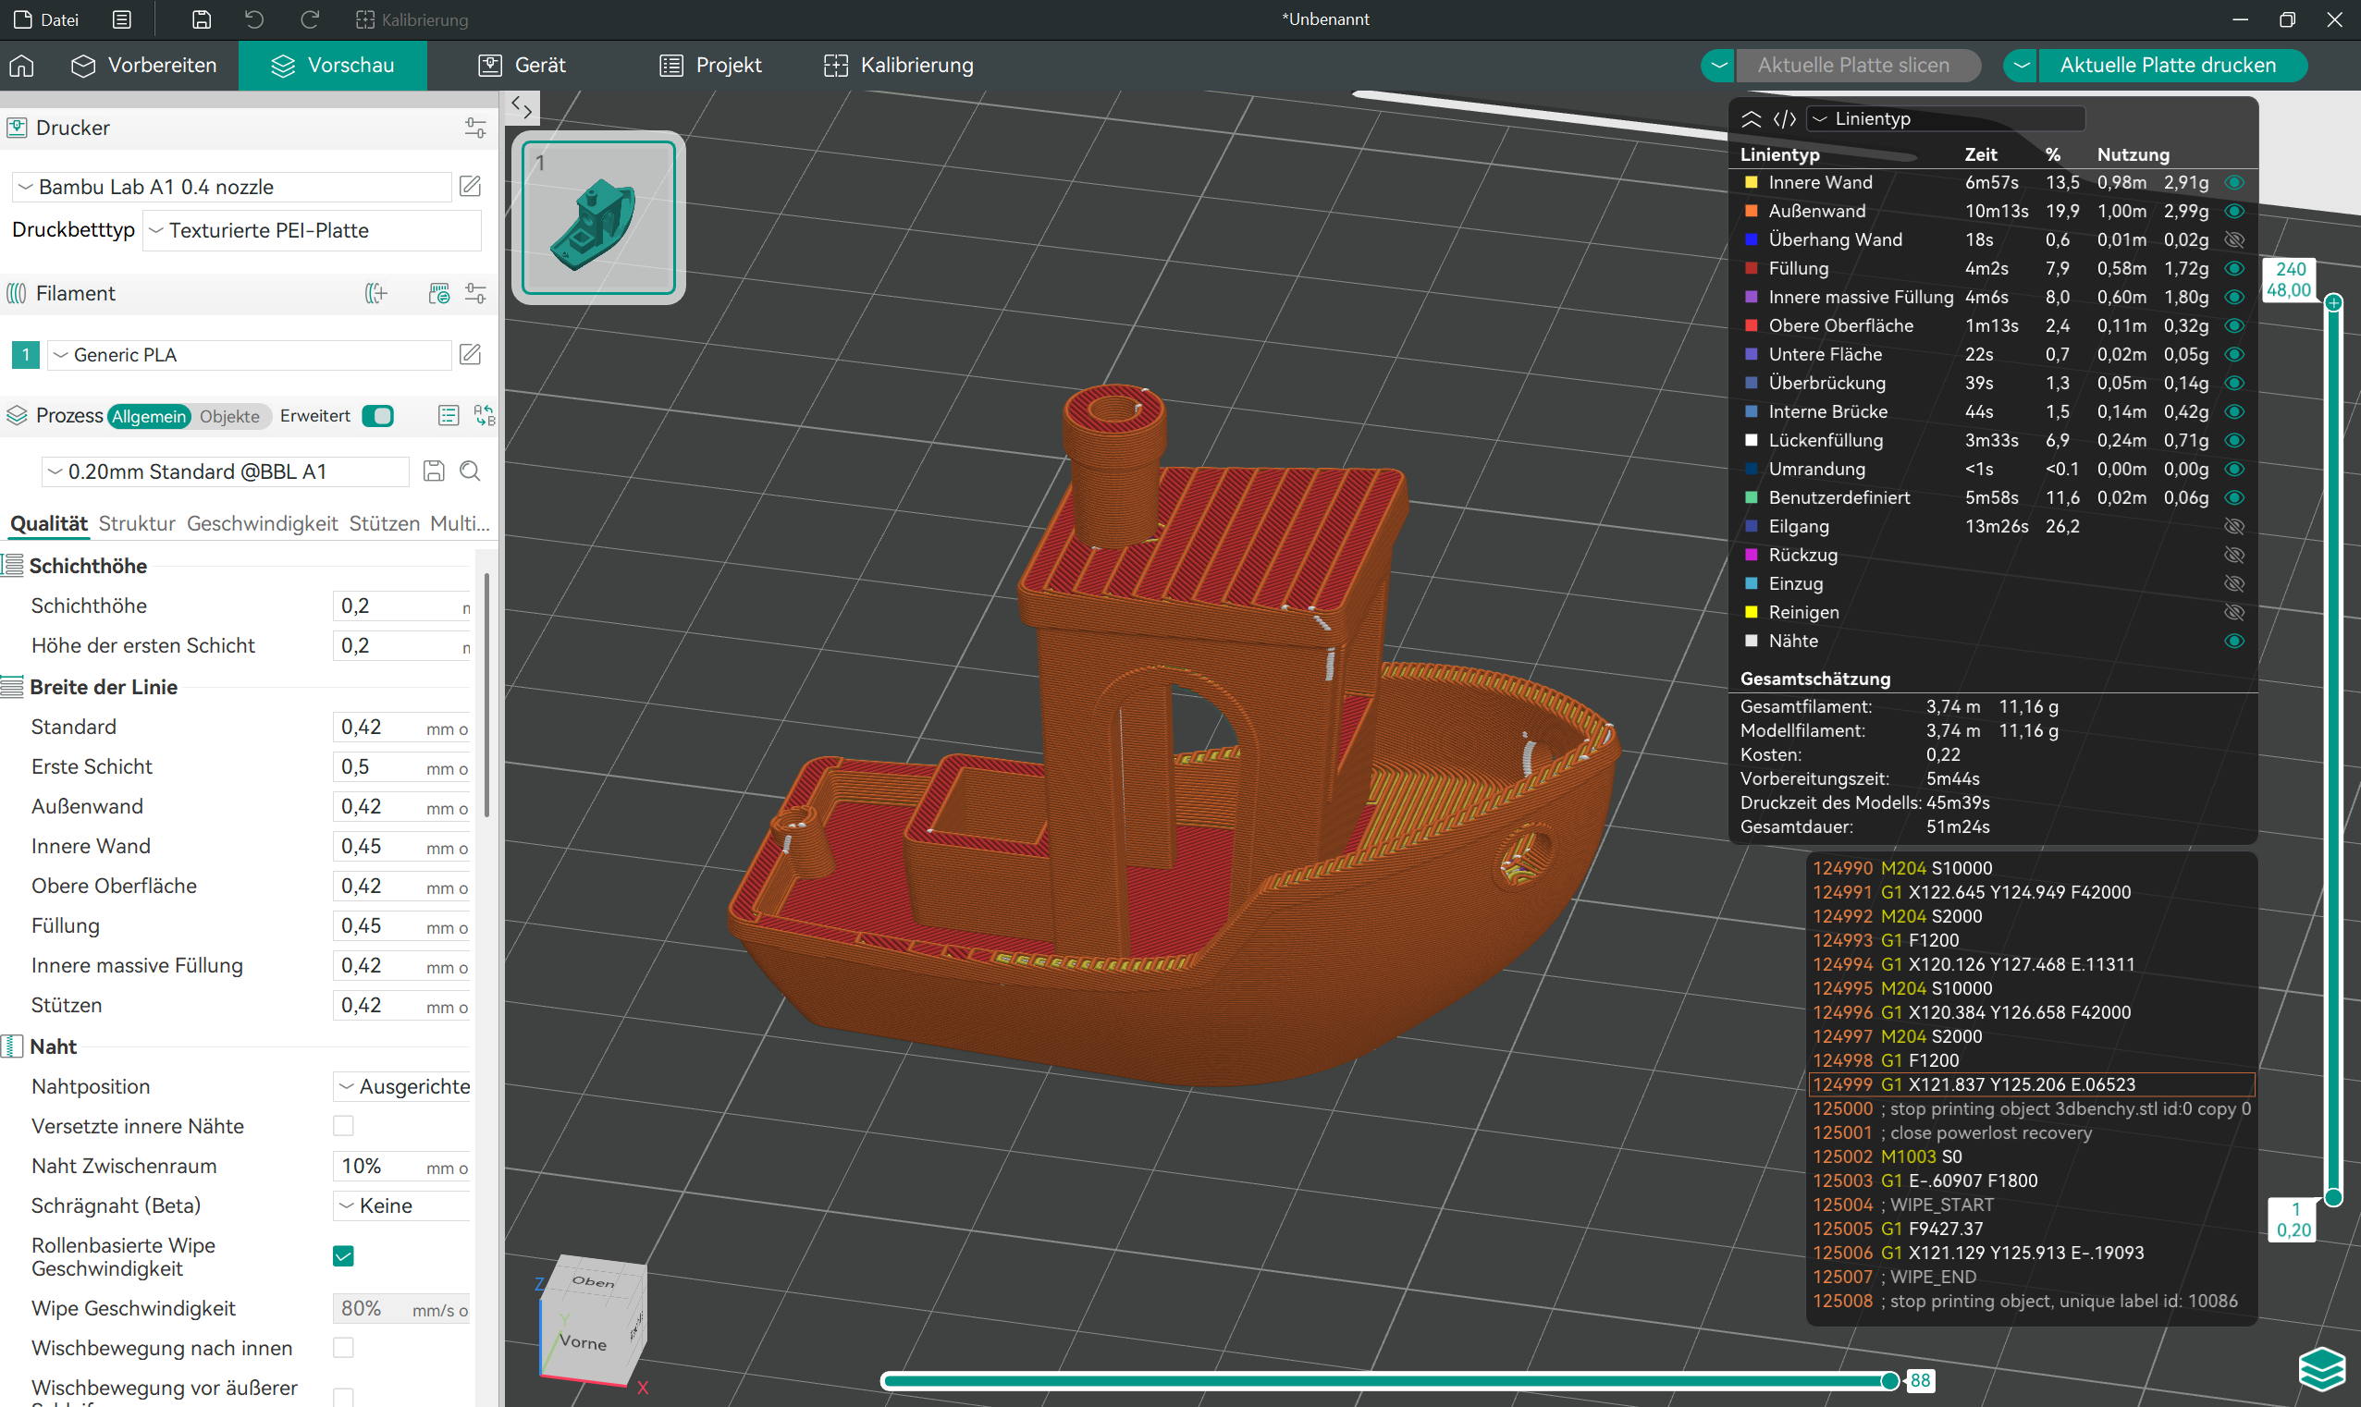Image resolution: width=2361 pixels, height=1407 pixels.
Task: Go to the Home screen via the house icon
Action: pyautogui.click(x=21, y=66)
